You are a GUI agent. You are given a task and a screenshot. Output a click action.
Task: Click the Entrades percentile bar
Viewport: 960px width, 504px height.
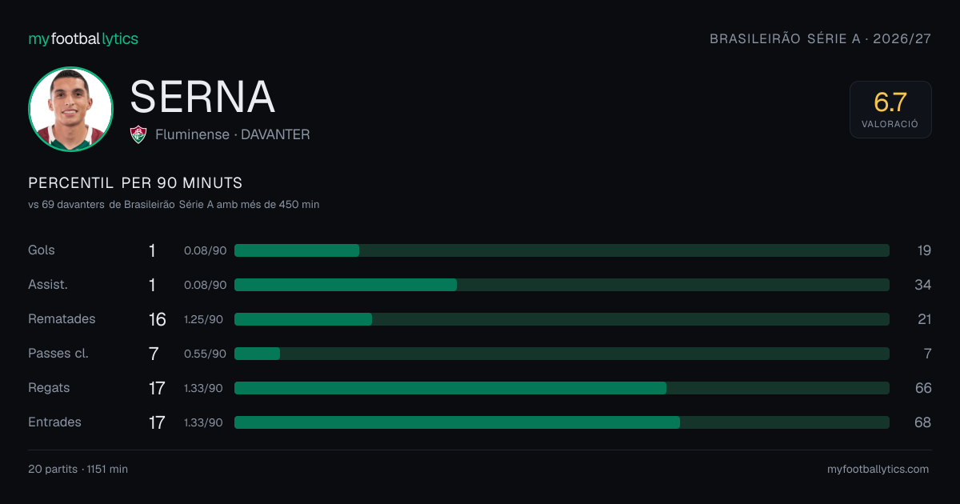click(x=562, y=422)
